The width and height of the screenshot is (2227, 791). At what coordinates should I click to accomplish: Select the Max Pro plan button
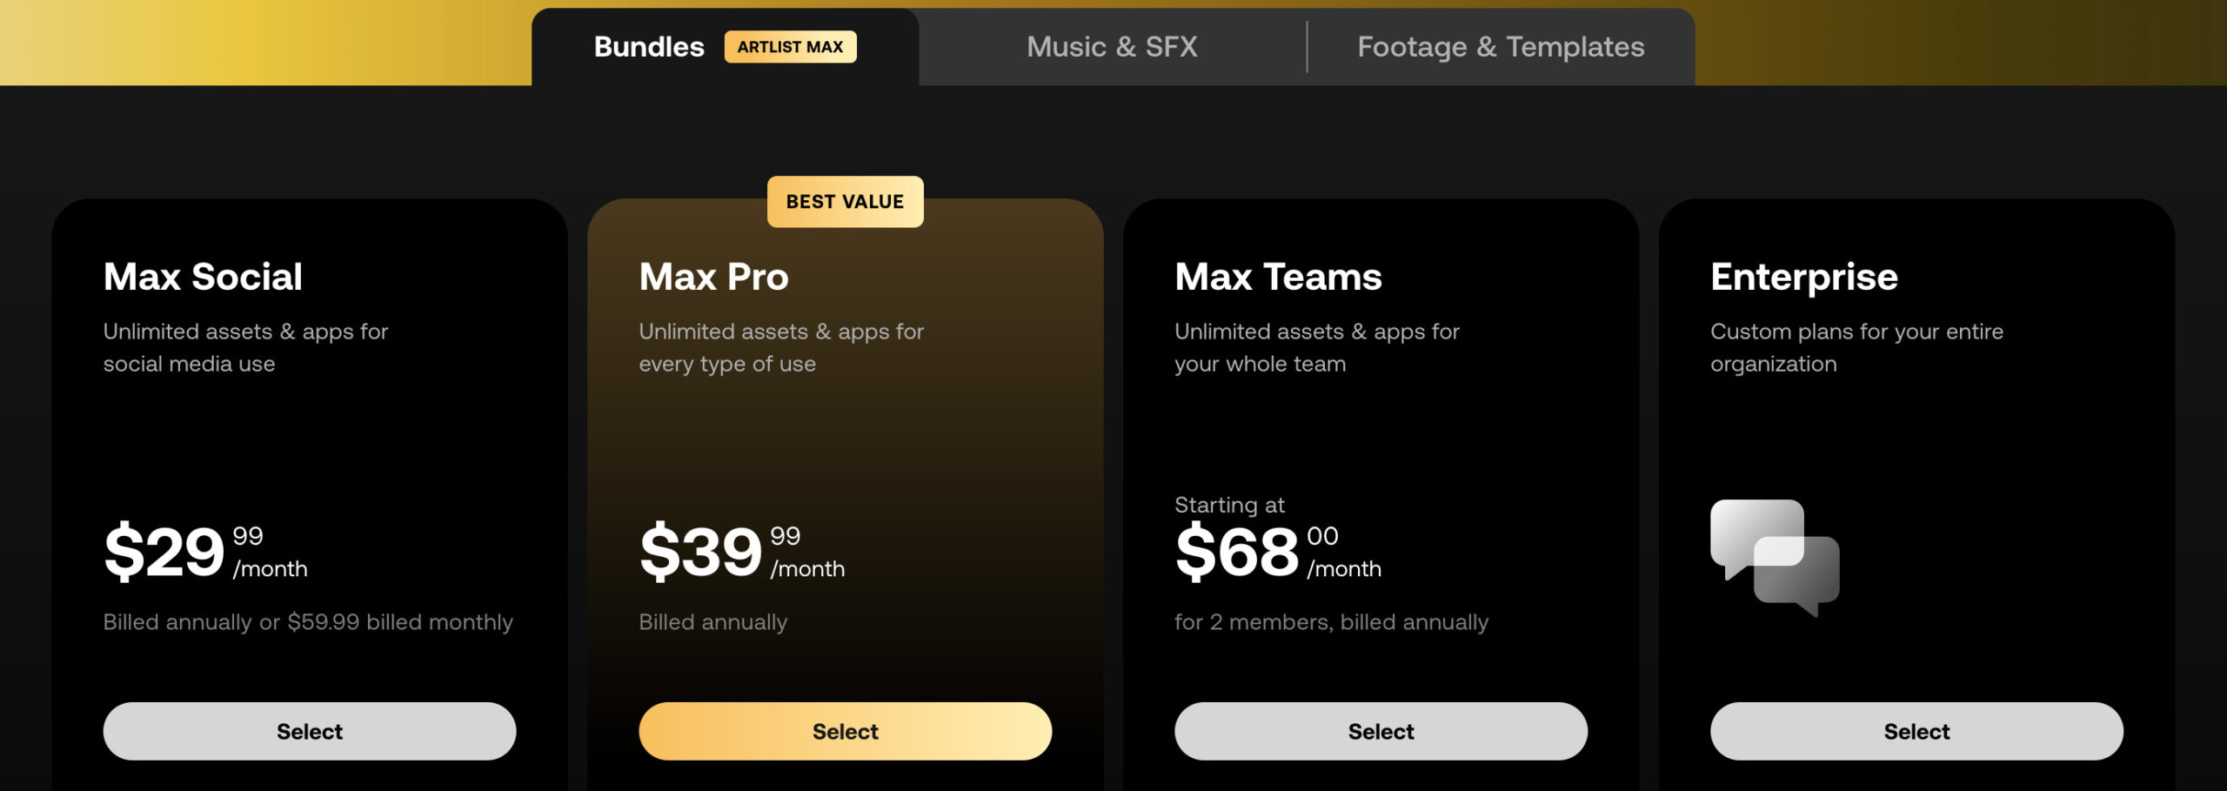pos(845,731)
